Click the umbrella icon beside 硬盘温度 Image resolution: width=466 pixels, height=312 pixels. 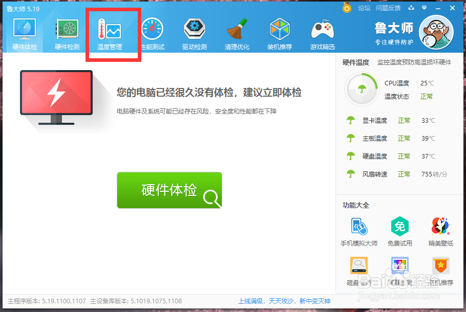click(x=351, y=156)
